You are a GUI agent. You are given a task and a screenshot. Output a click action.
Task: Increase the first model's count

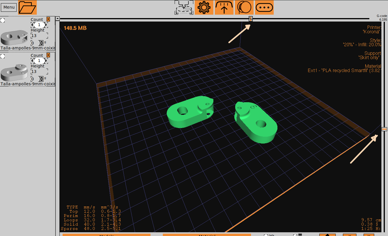pos(46,25)
